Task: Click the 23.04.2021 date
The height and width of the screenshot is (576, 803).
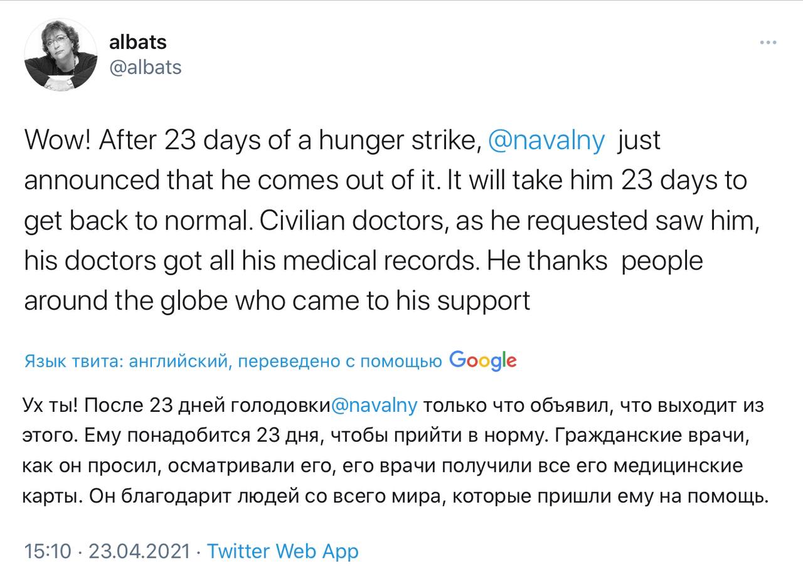Action: (139, 551)
